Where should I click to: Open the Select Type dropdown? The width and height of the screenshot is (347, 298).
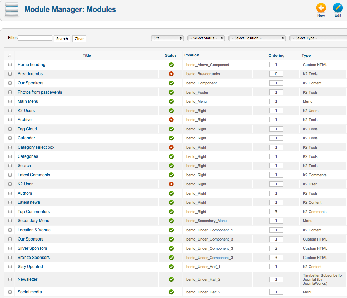click(x=318, y=38)
